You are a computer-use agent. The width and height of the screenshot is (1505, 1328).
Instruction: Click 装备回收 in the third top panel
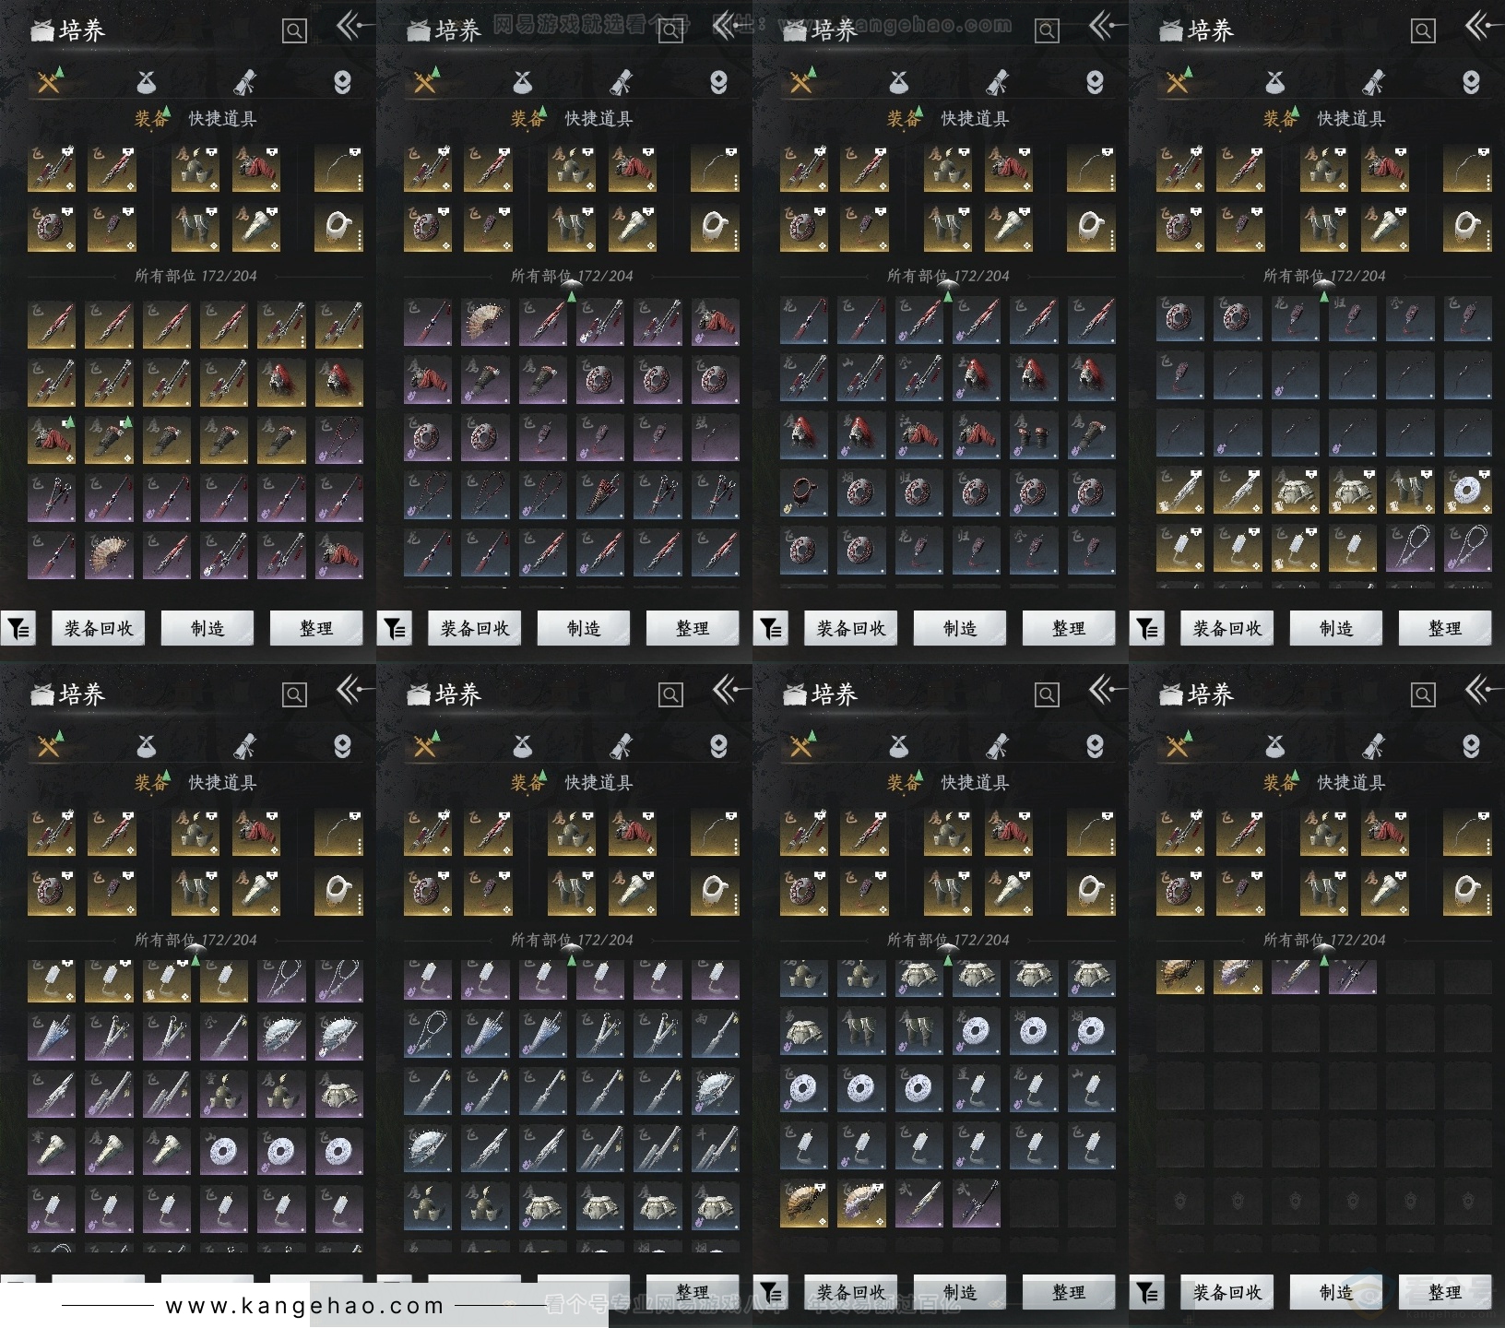[x=851, y=629]
